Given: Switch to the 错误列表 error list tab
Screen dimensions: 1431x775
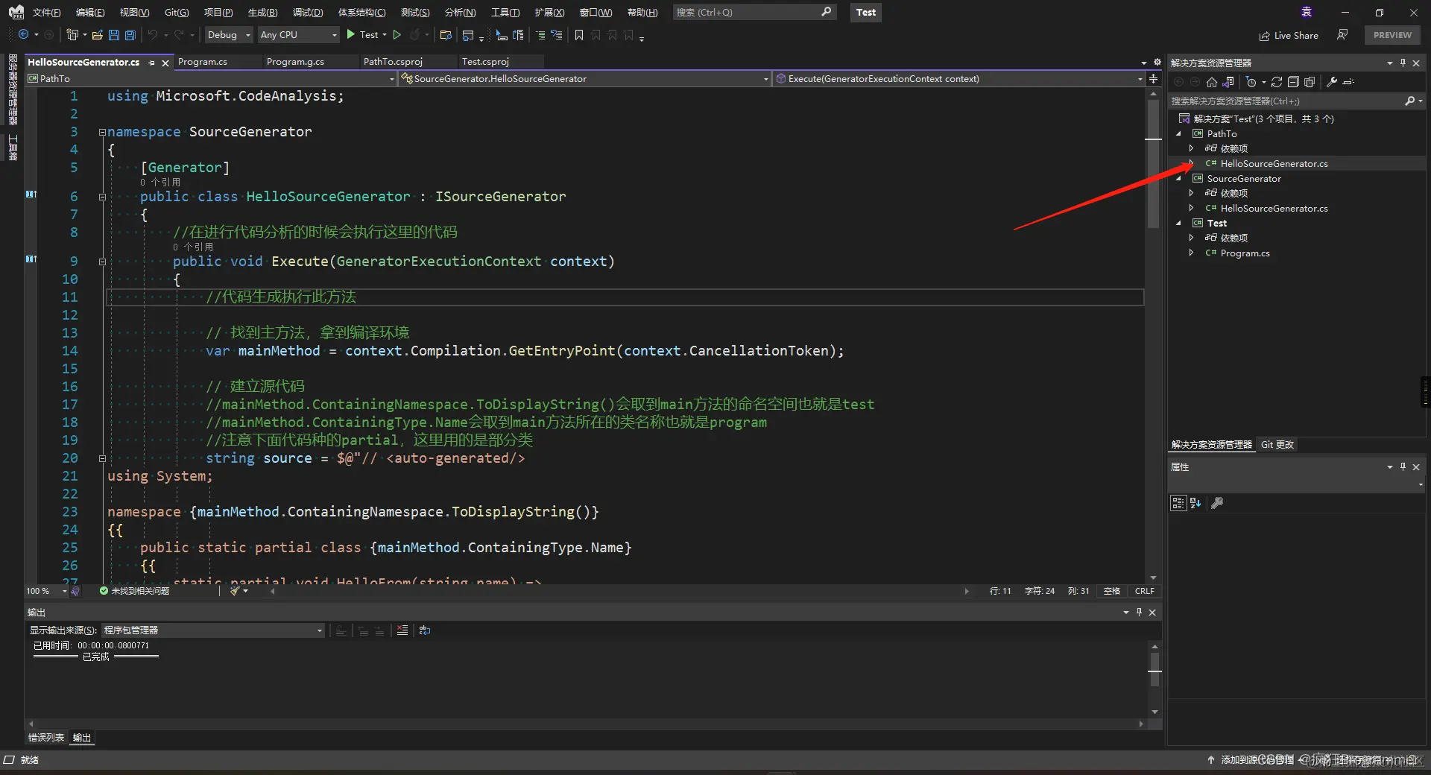Looking at the screenshot, I should tap(46, 738).
